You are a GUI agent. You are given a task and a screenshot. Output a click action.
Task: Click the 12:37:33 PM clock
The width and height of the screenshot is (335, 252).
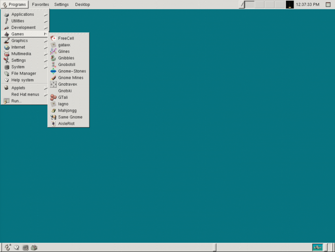pos(307,4)
